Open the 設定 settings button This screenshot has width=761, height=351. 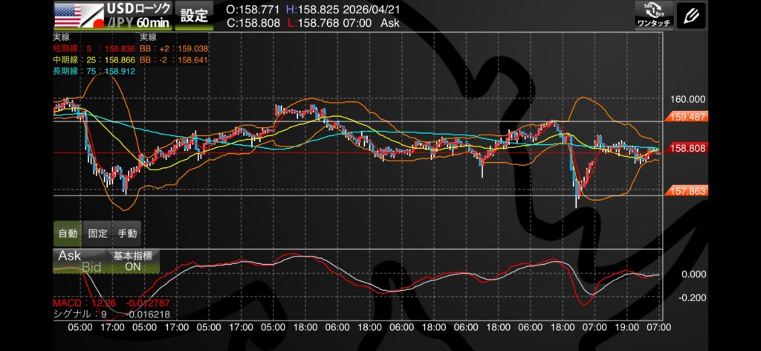[195, 15]
